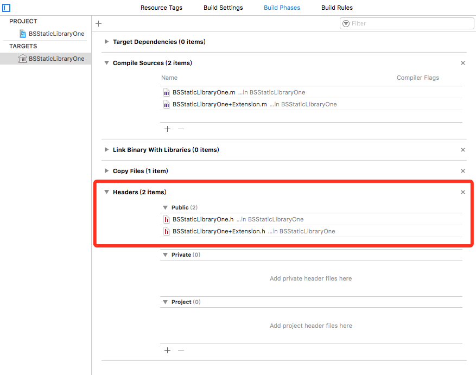Image resolution: width=476 pixels, height=375 pixels.
Task: Collapse the Public headers group
Action: point(166,208)
